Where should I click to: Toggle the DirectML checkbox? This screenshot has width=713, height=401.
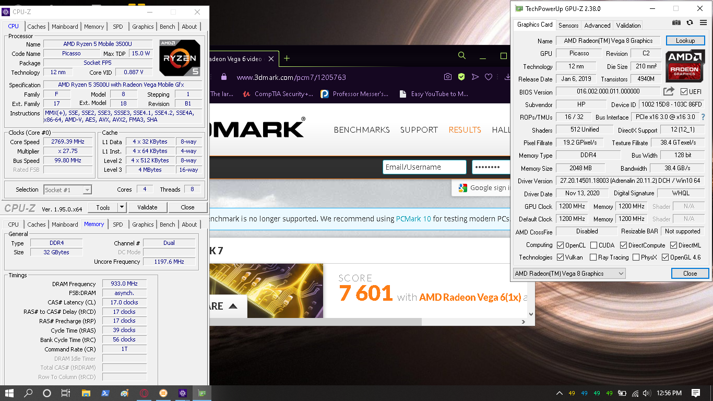pyautogui.click(x=674, y=245)
